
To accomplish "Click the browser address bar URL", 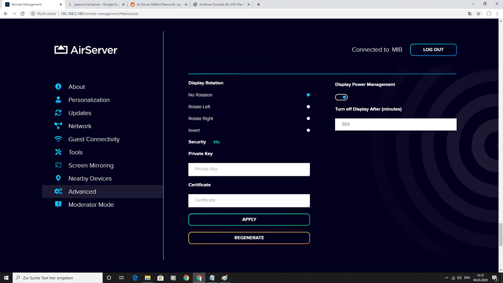I will pos(99,13).
